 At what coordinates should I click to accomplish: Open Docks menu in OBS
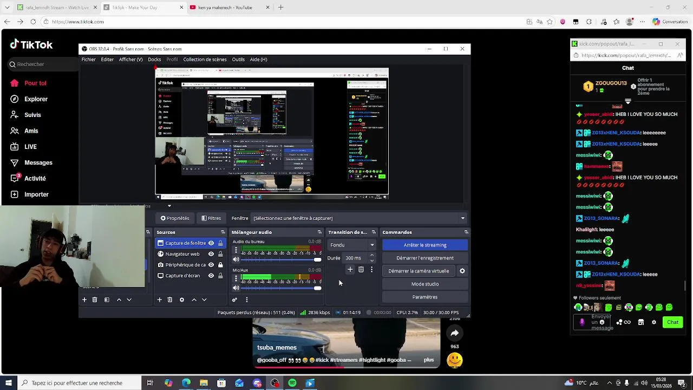pyautogui.click(x=154, y=60)
